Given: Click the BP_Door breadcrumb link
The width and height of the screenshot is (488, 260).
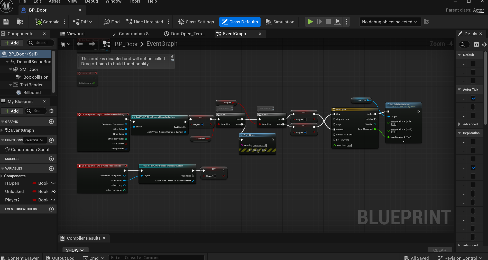Looking at the screenshot, I should coord(126,44).
